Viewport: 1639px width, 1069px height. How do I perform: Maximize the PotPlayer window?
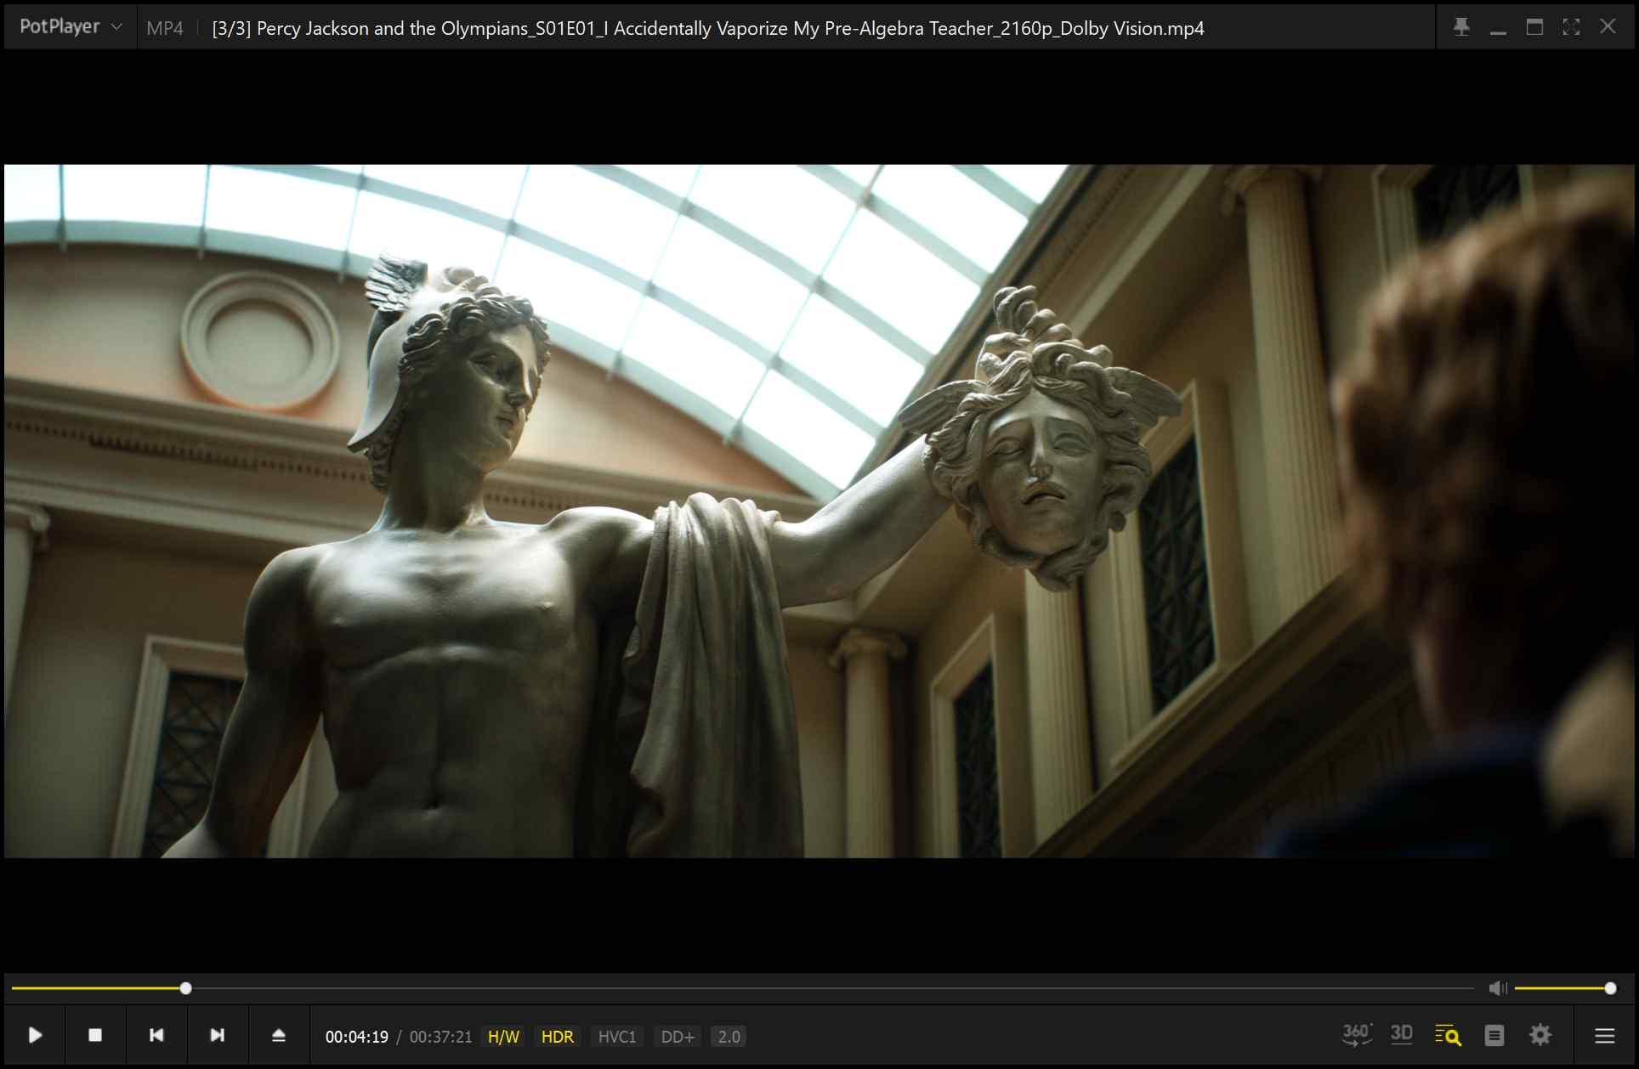click(1534, 27)
